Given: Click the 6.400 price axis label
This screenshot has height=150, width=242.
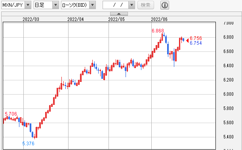Looking at the screenshot, I should pyautogui.click(x=229, y=66).
